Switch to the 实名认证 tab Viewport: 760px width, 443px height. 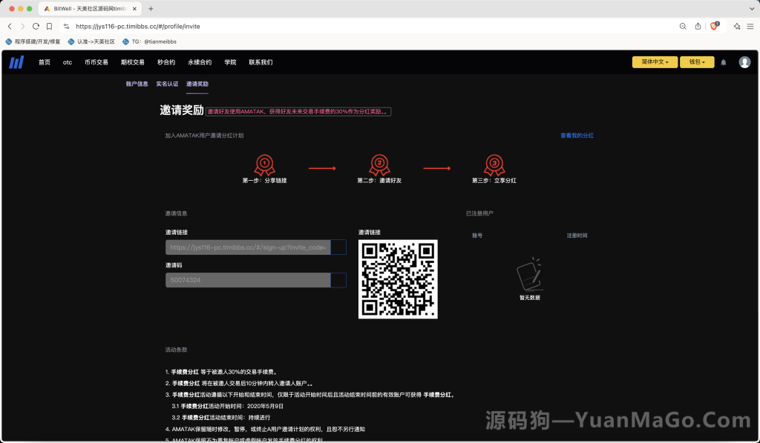166,84
